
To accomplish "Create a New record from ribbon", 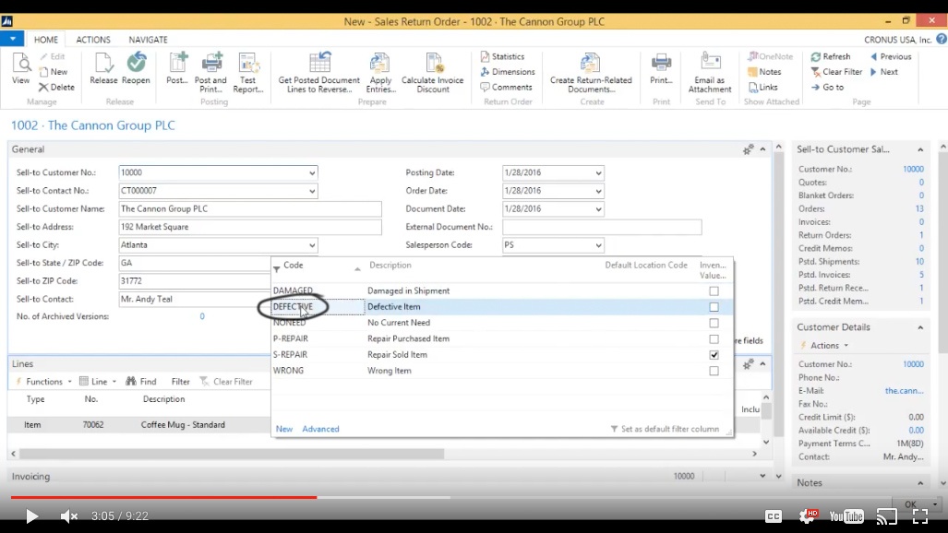I will (x=54, y=71).
